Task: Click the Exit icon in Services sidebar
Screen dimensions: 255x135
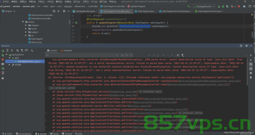Action: point(3,73)
